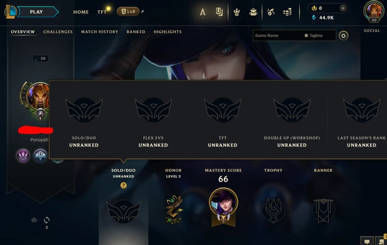The width and height of the screenshot is (387, 245).
Task: Open the Collection icon in the top bar
Action: point(219,12)
